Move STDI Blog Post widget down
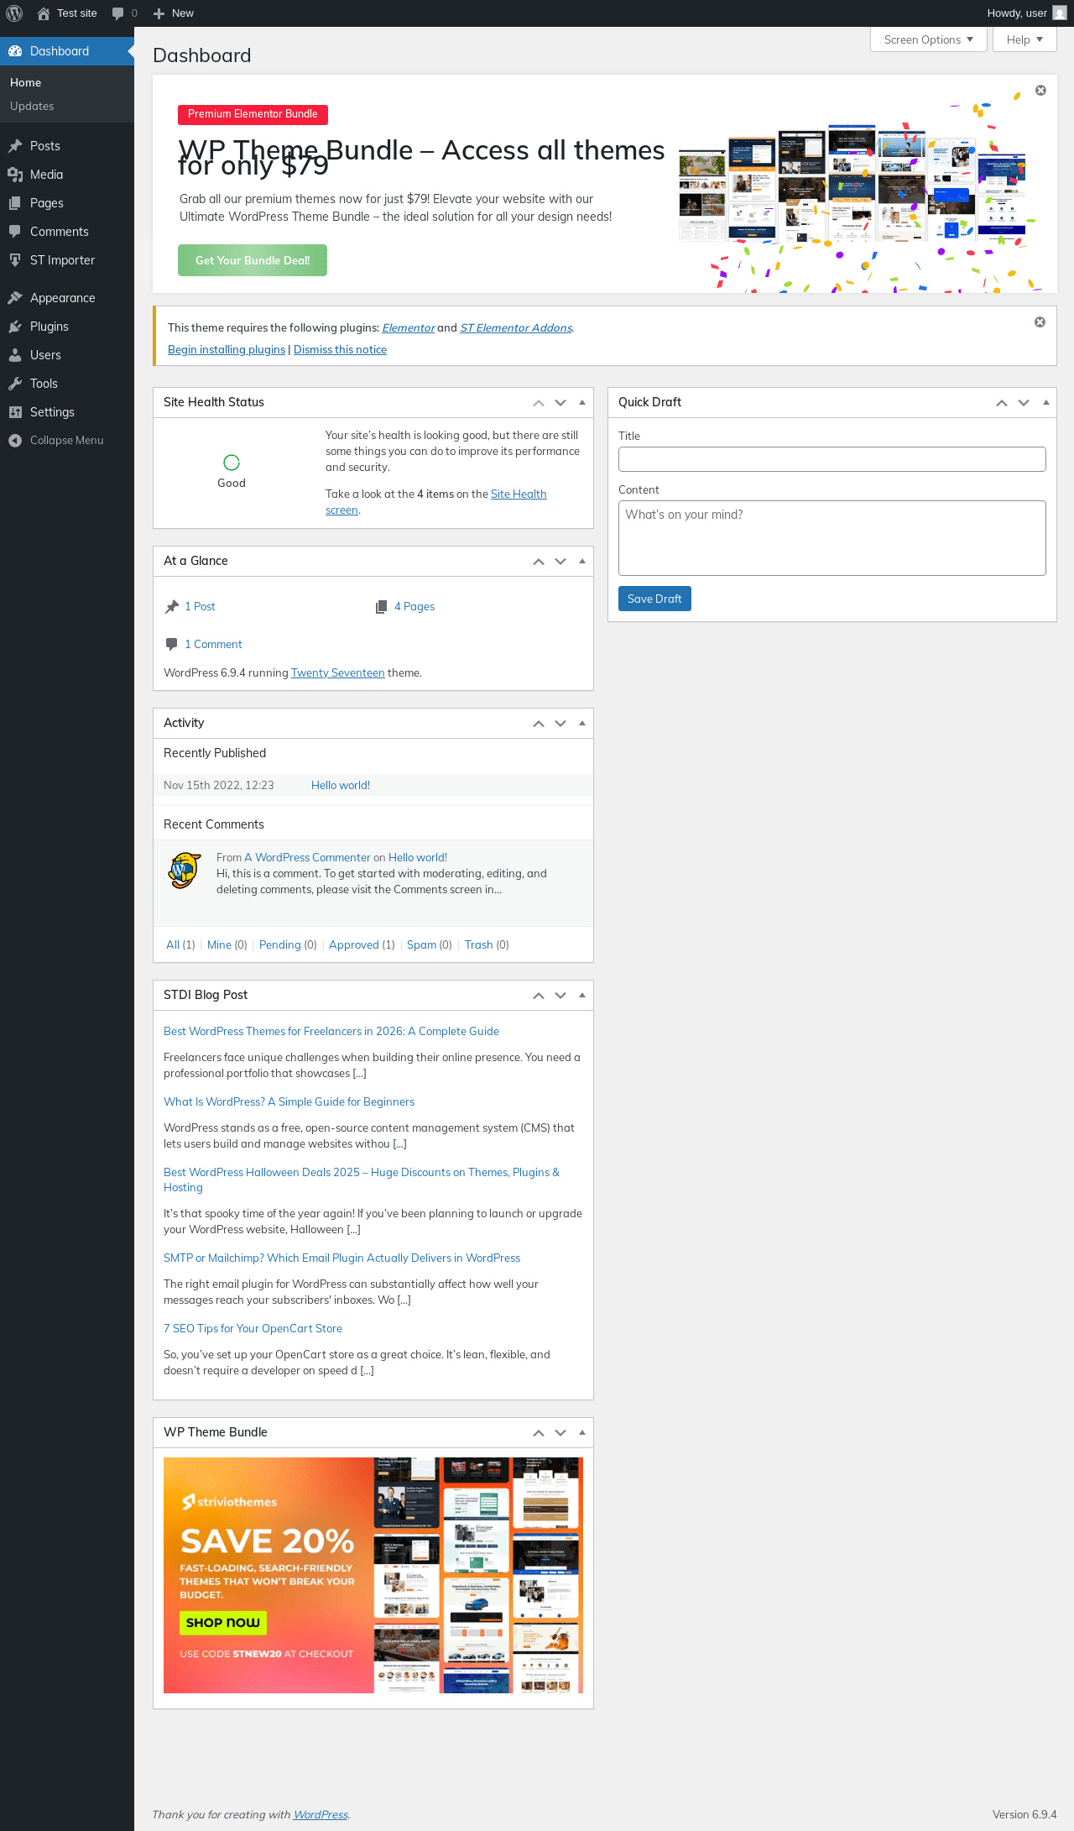 [x=560, y=996]
